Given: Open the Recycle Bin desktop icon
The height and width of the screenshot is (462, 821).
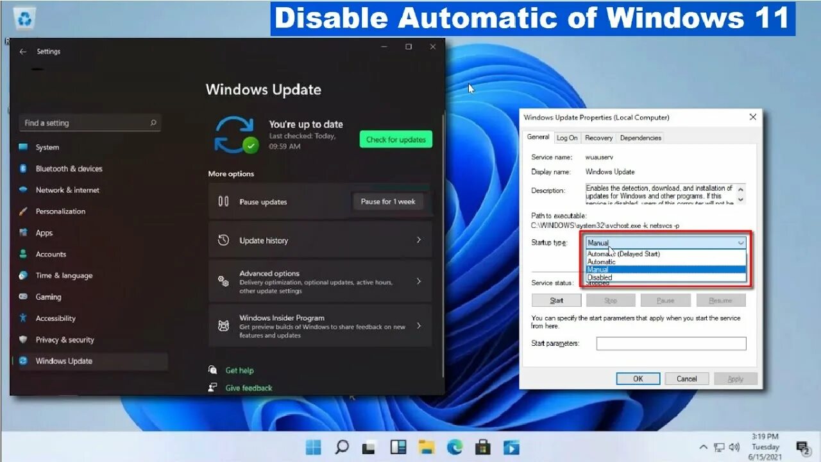Looking at the screenshot, I should [25, 19].
